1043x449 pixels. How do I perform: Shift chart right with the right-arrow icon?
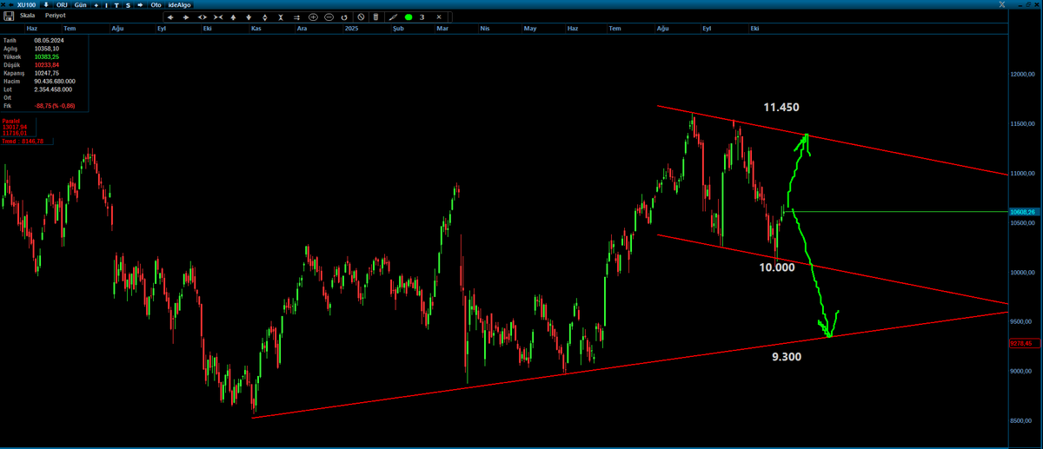[x=186, y=17]
